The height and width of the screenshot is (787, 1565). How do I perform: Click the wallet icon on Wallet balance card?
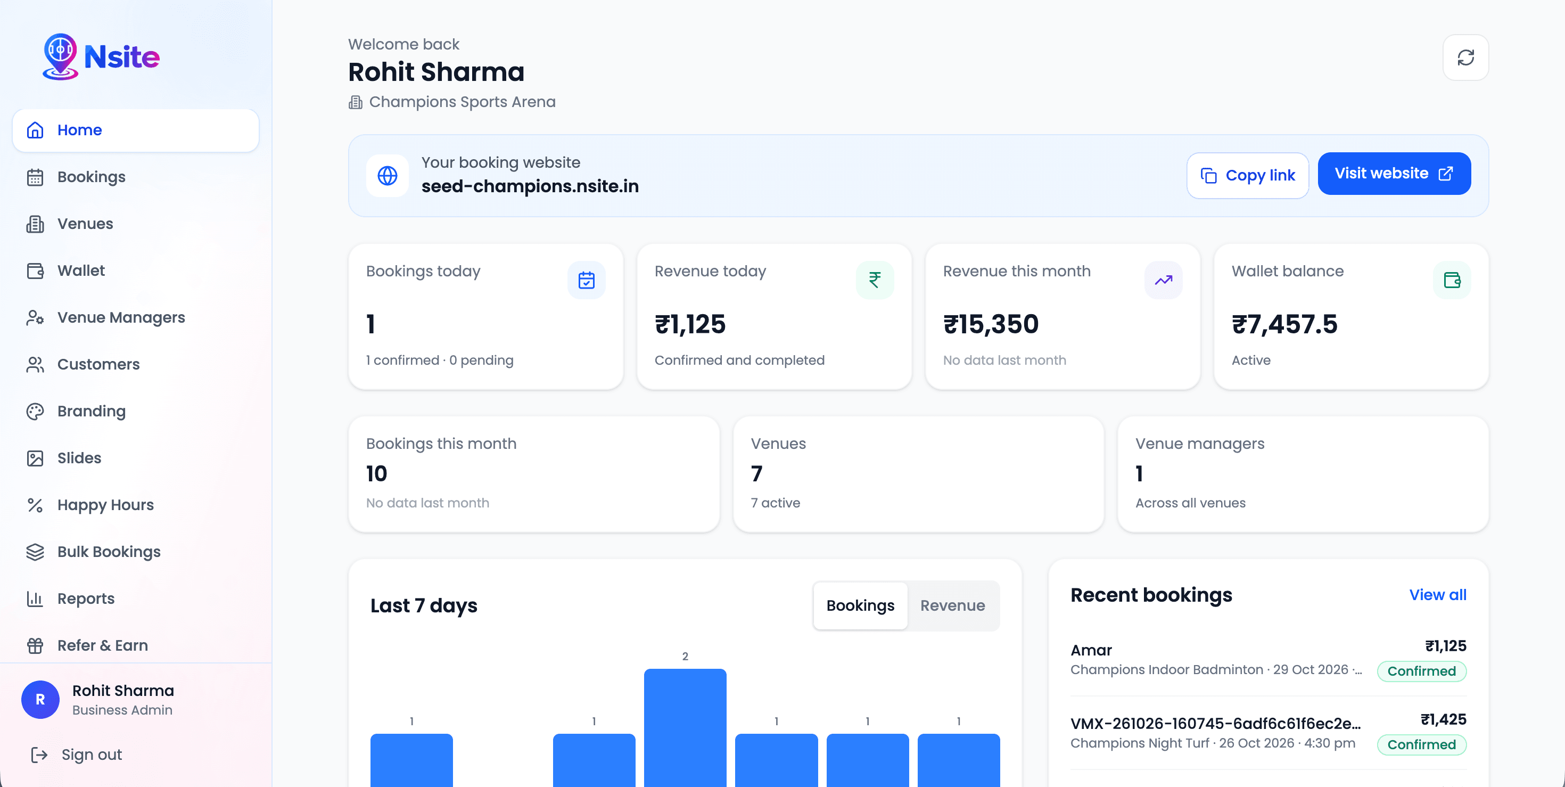click(x=1452, y=280)
